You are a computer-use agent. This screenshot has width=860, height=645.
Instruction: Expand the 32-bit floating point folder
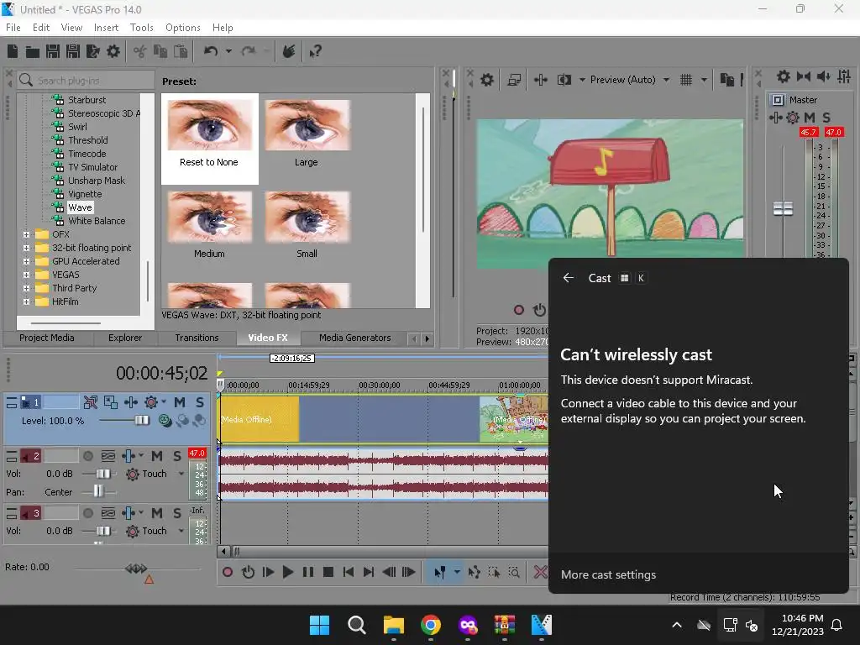coord(26,248)
